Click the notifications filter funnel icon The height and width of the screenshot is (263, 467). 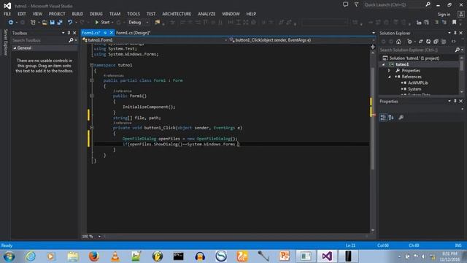(x=356, y=4)
